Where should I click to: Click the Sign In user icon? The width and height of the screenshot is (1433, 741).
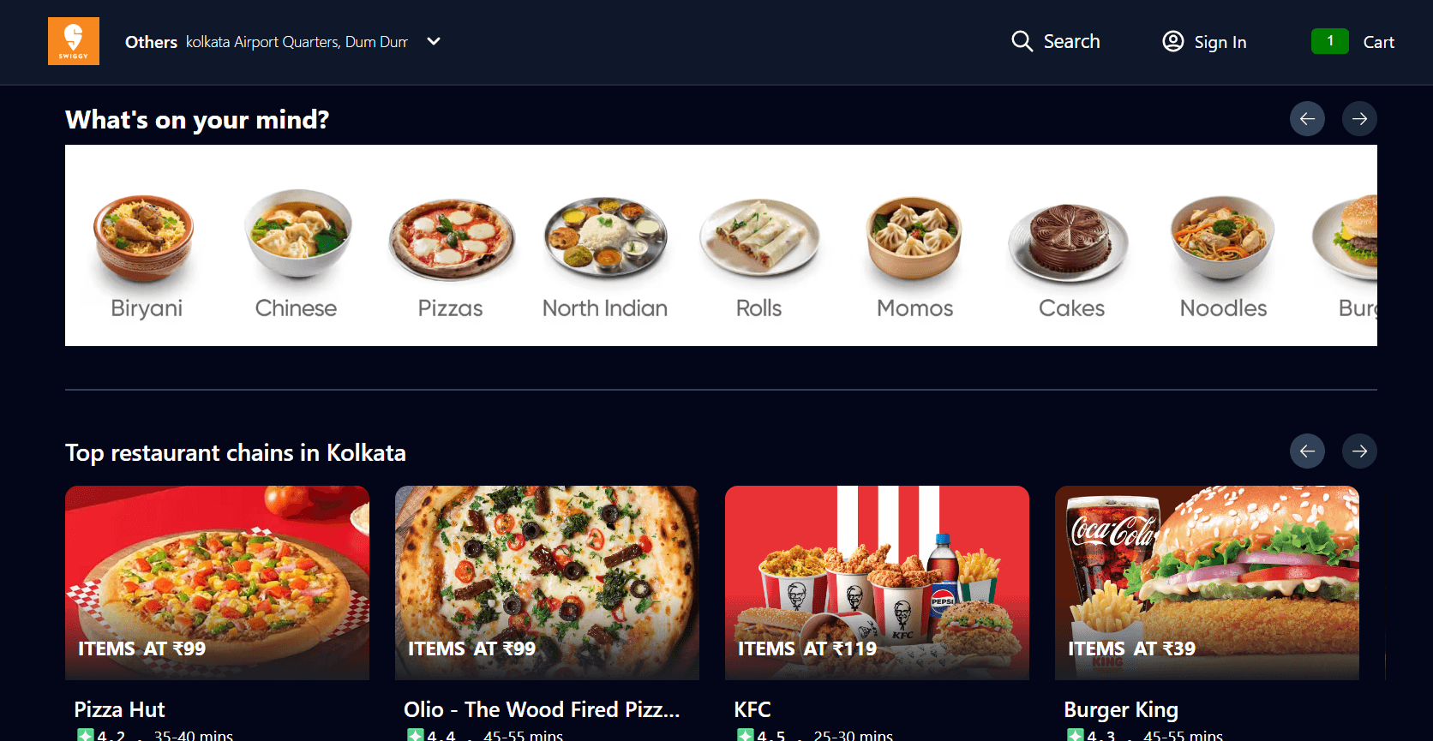point(1172,41)
